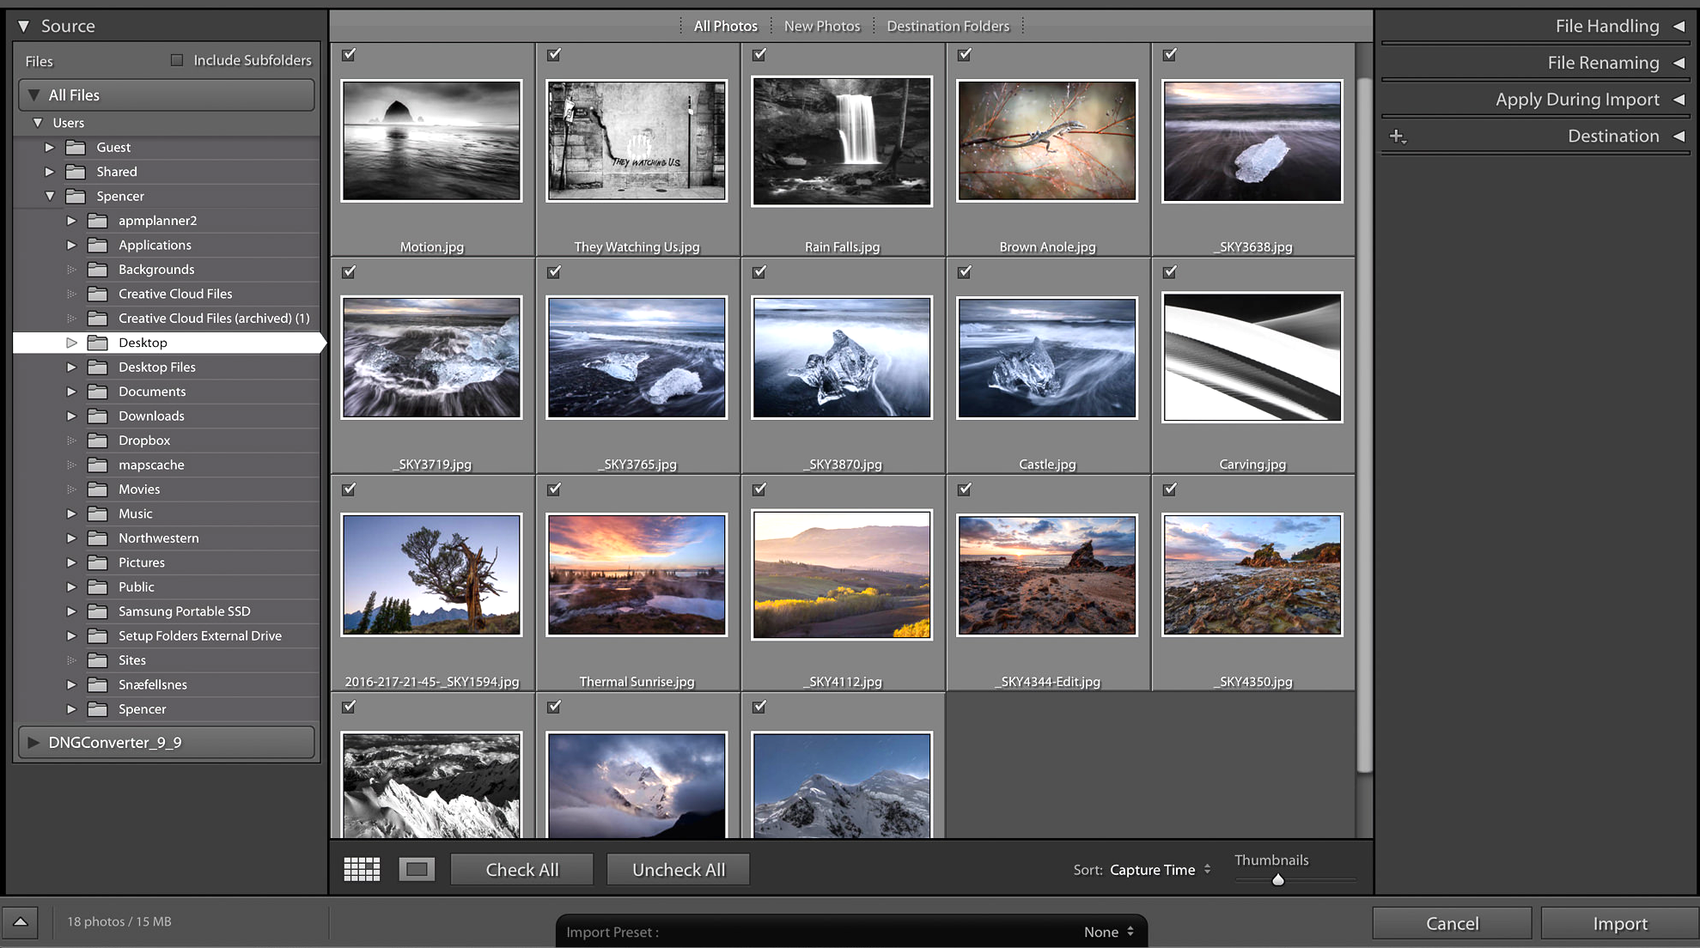1700x948 pixels.
Task: Switch to grid view icon
Action: [x=362, y=869]
